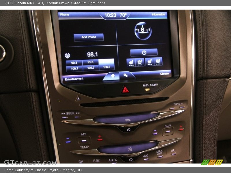Toggle the climate power button on the touchscreen

144,52
